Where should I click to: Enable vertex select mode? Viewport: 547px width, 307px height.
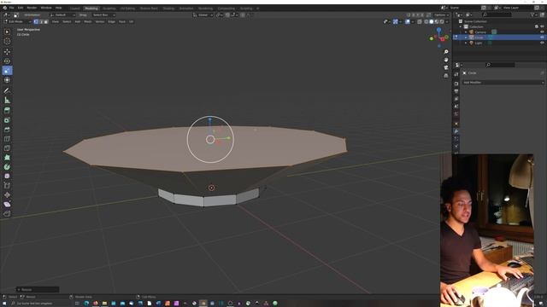click(x=36, y=21)
